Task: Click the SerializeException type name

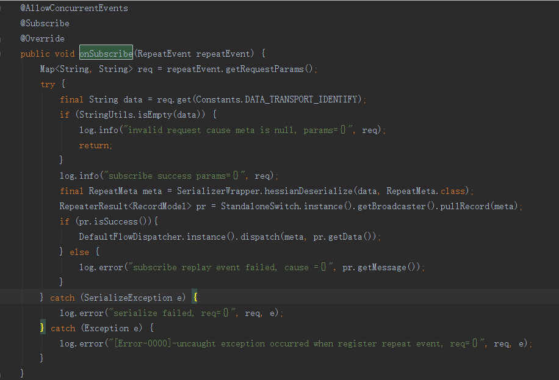Action: pyautogui.click(x=128, y=298)
